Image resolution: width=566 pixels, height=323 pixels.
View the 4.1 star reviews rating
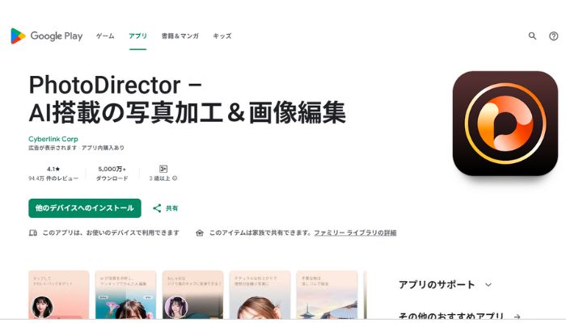tap(53, 174)
